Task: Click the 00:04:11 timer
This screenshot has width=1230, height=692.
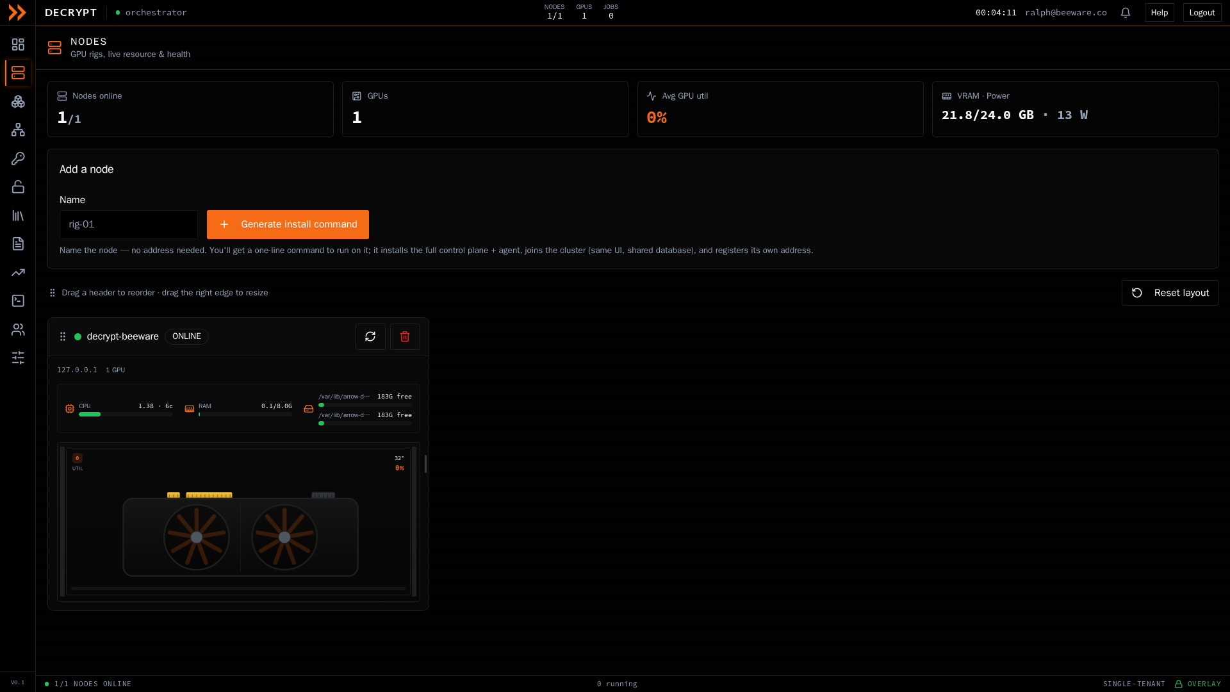Action: point(996,13)
